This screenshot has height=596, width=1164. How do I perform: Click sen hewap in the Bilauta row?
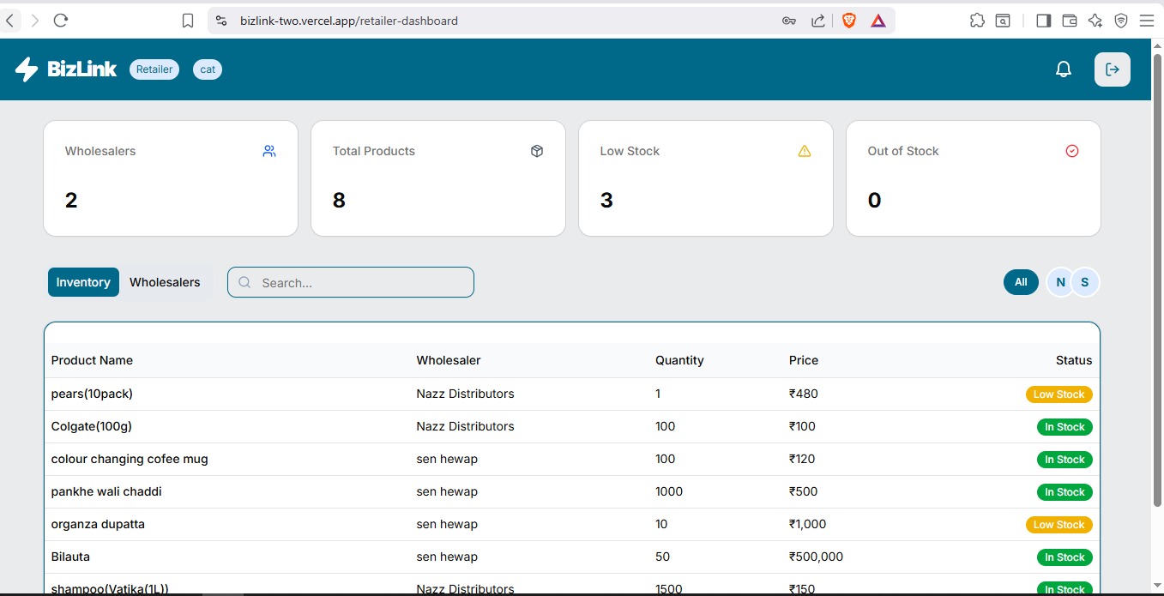[x=447, y=557]
